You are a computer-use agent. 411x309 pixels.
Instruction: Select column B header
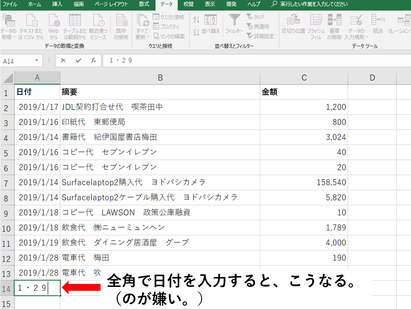point(160,78)
